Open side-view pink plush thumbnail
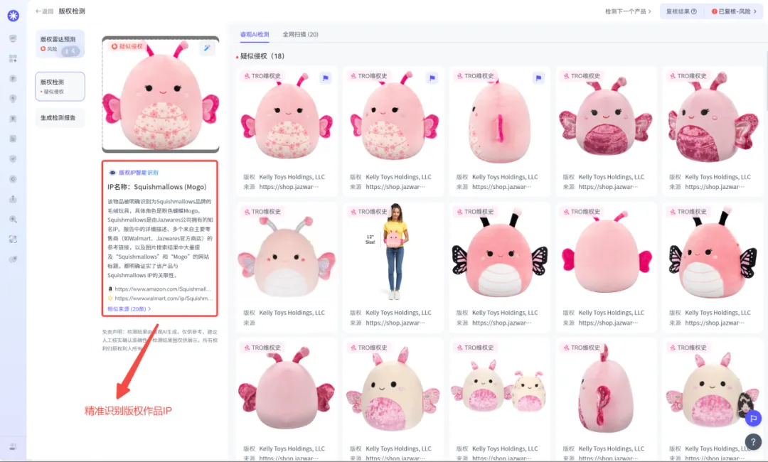 (500, 117)
